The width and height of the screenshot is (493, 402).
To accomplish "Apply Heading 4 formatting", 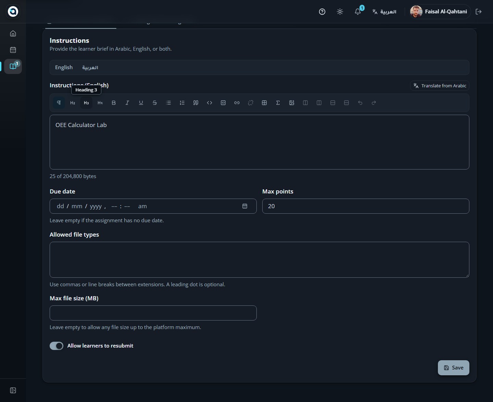I will click(100, 103).
